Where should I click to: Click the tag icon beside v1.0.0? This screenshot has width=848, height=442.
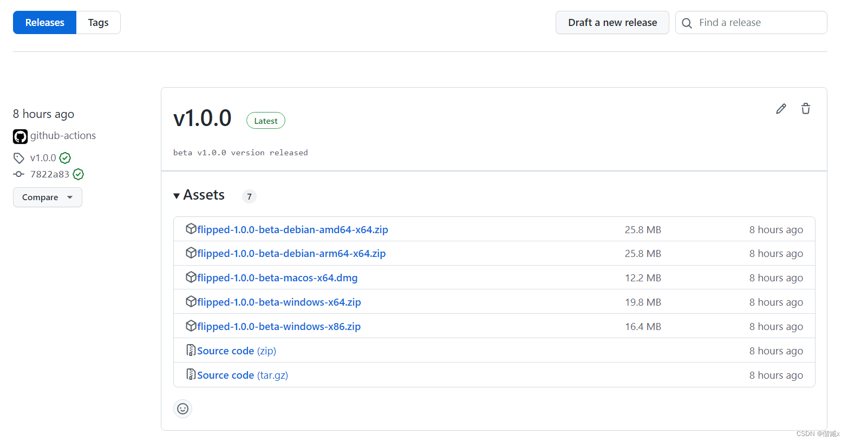coord(19,158)
